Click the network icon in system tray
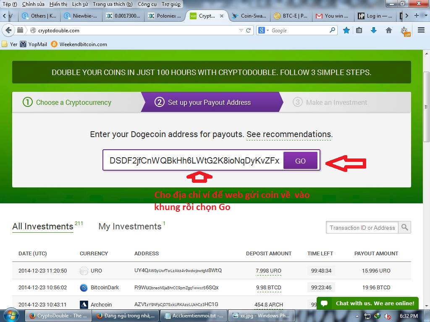The height and width of the screenshot is (322, 430). tap(367, 316)
